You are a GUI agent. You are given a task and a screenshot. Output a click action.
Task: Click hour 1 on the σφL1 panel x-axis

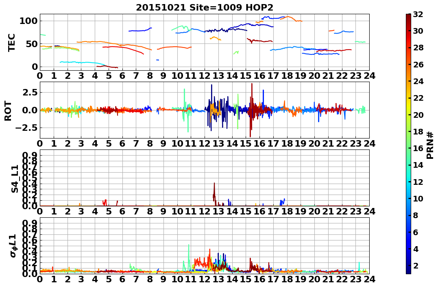[54, 279]
